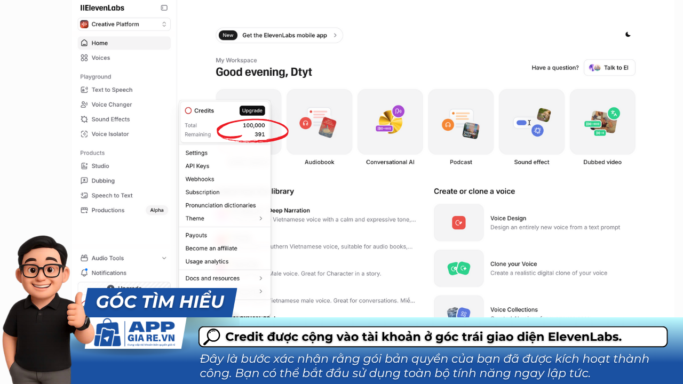
Task: Click the Voice Changer icon
Action: 84,105
